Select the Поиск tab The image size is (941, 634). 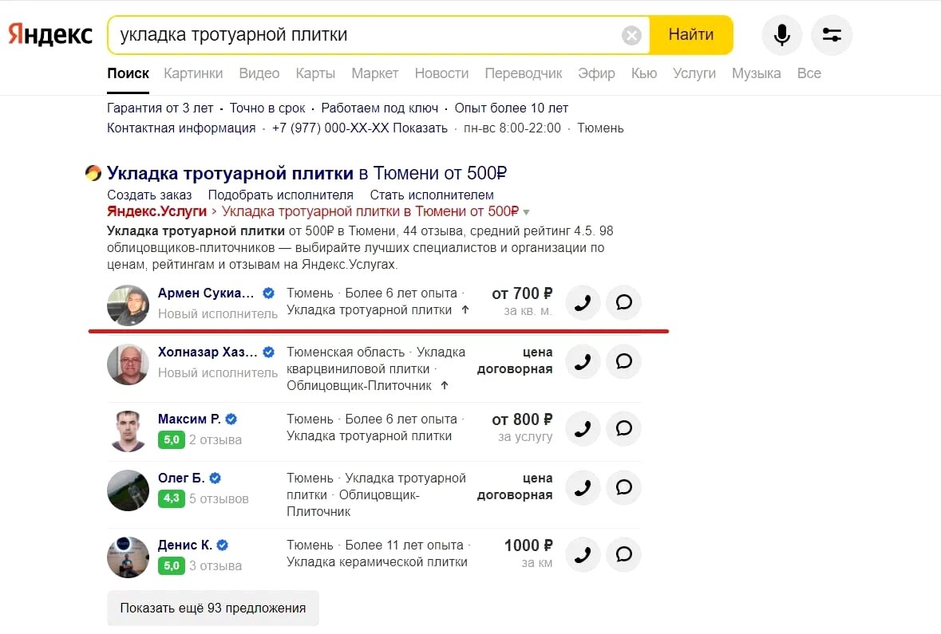pyautogui.click(x=128, y=73)
